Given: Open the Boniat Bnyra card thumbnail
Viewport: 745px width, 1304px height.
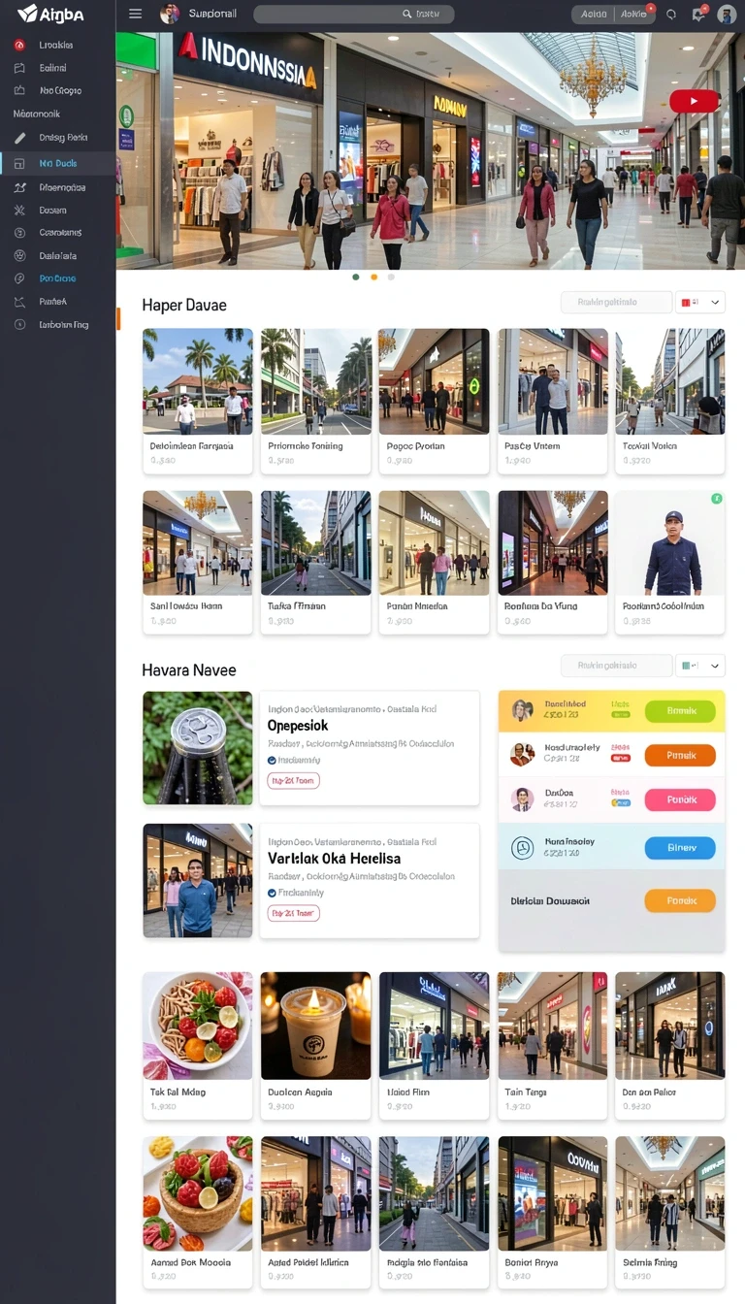Looking at the screenshot, I should click(x=553, y=1193).
